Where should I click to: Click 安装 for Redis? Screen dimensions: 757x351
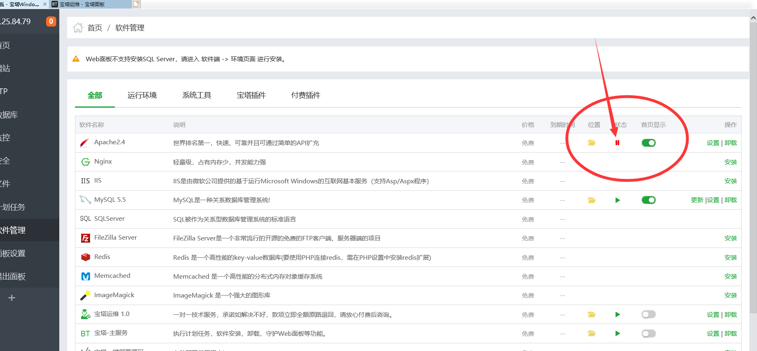[731, 257]
